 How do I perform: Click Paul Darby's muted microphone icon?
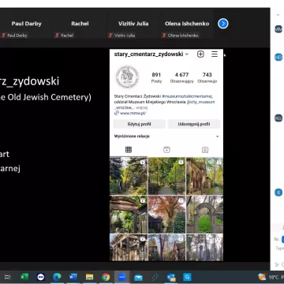[4, 35]
